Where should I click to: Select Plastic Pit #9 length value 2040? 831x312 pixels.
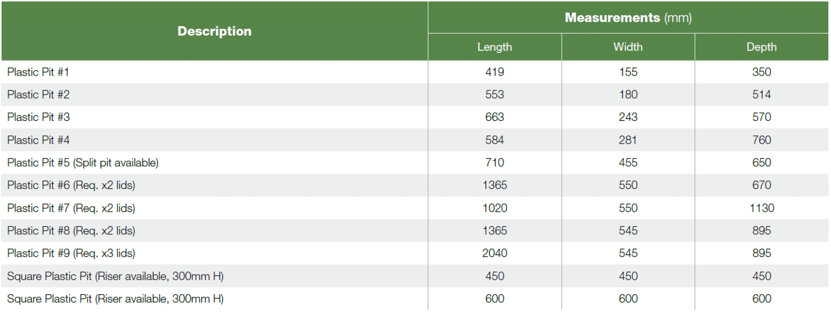494,253
